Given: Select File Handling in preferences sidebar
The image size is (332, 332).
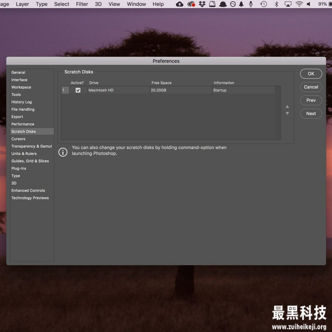Looking at the screenshot, I should tap(32, 110).
